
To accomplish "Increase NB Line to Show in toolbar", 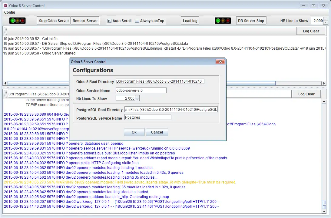I will 326,19.
